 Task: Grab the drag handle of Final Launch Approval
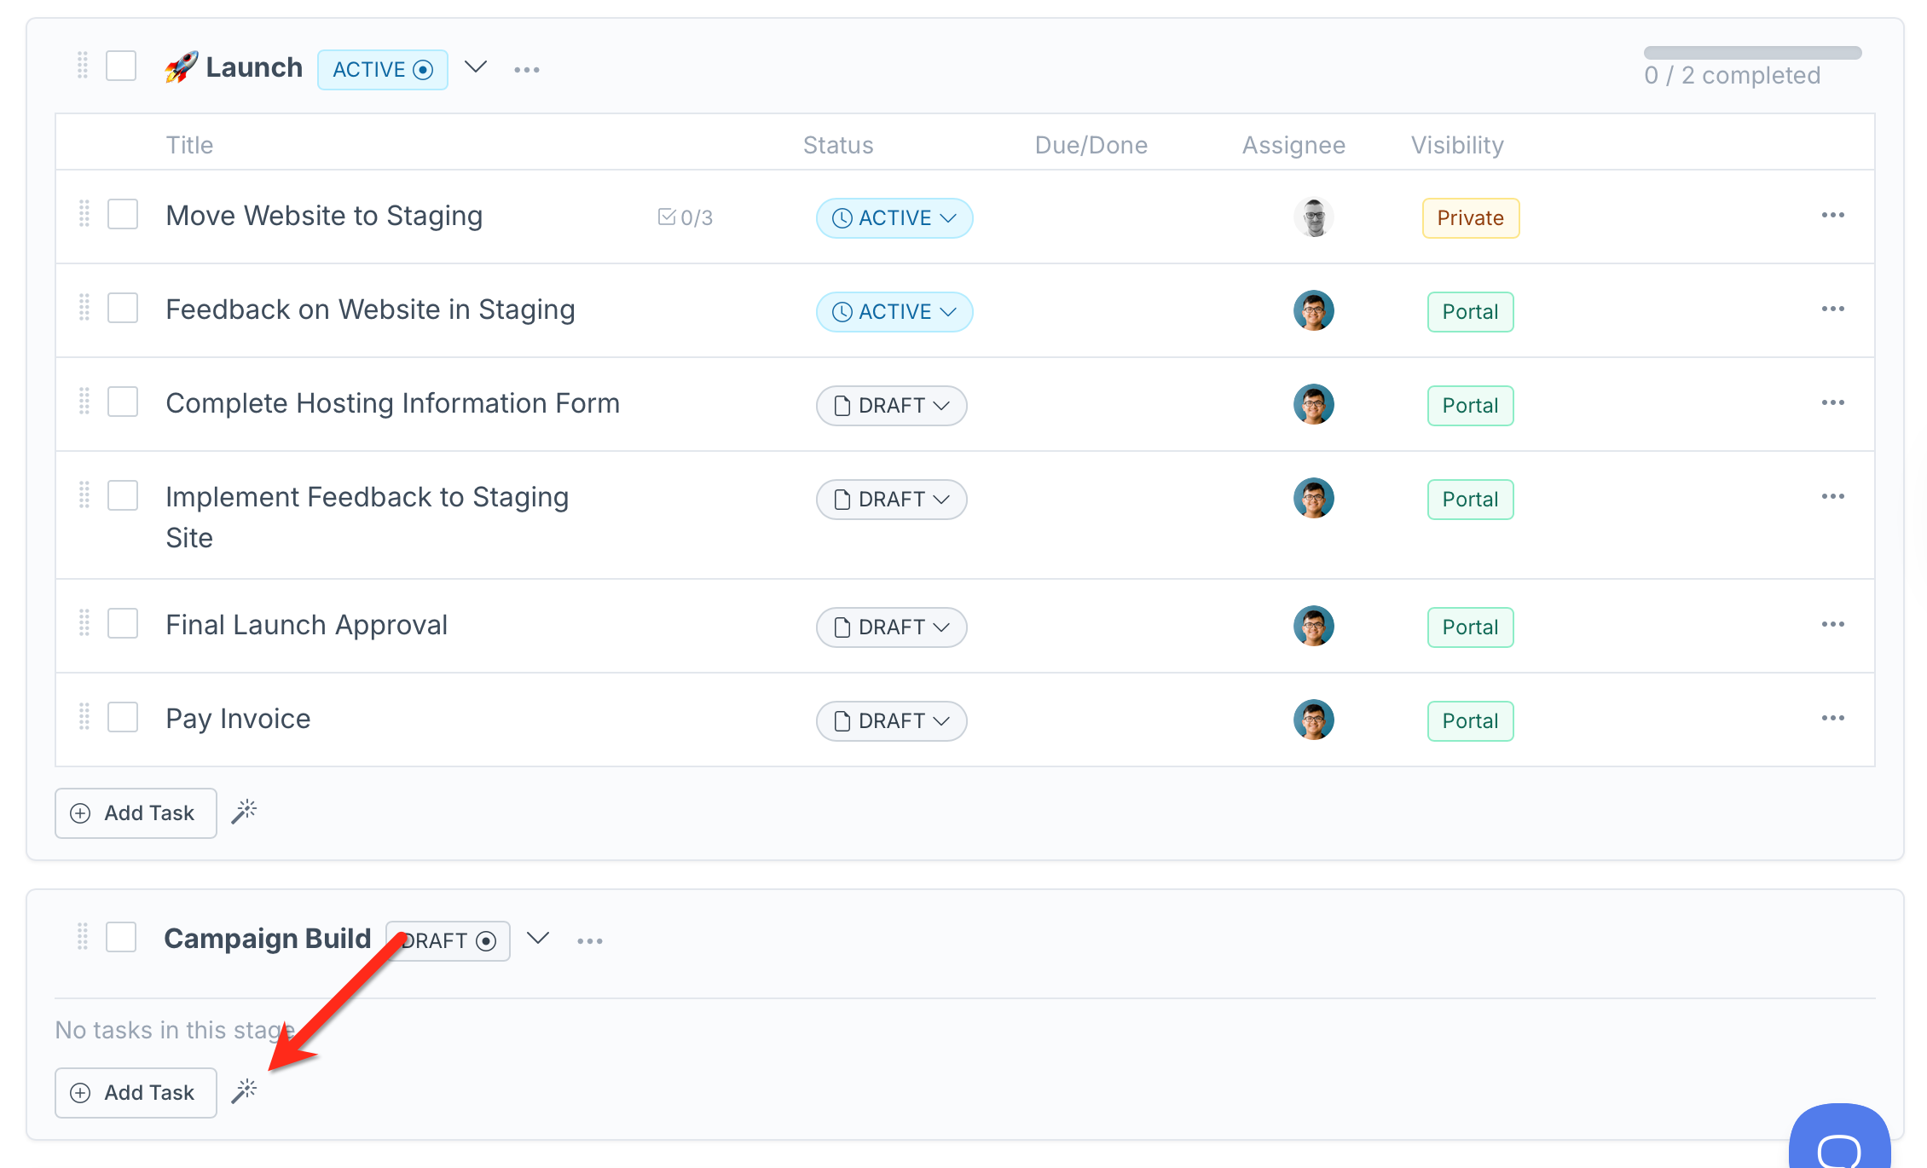(x=84, y=623)
